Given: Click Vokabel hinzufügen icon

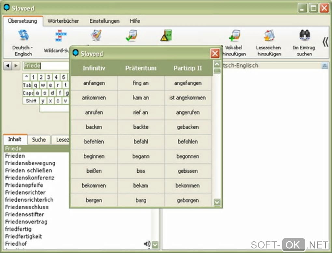Looking at the screenshot, I should [235, 35].
